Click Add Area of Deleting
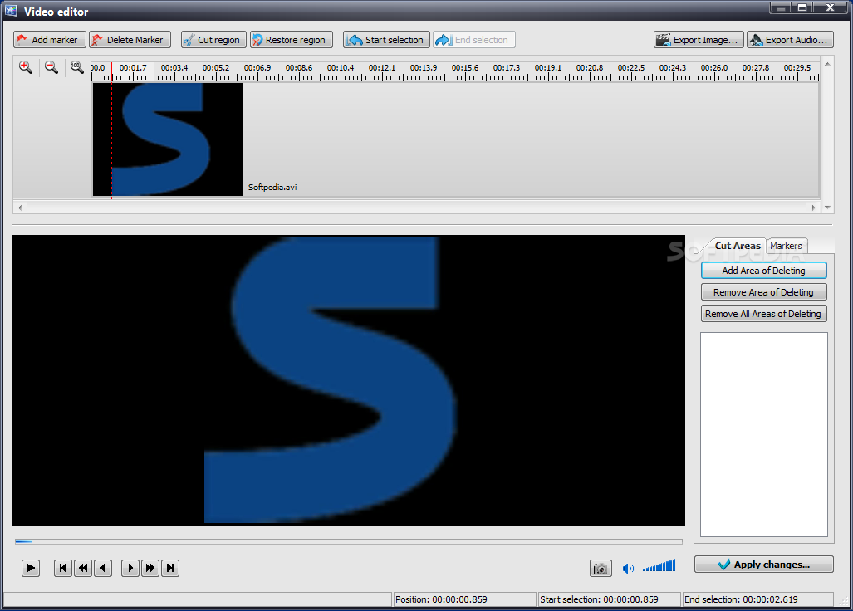Image resolution: width=853 pixels, height=611 pixels. (764, 271)
